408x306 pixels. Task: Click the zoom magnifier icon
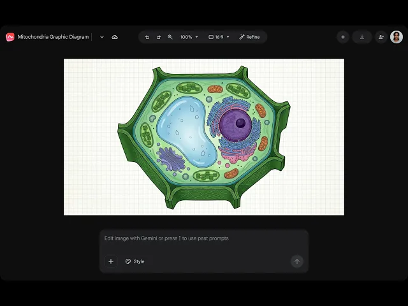click(x=170, y=37)
